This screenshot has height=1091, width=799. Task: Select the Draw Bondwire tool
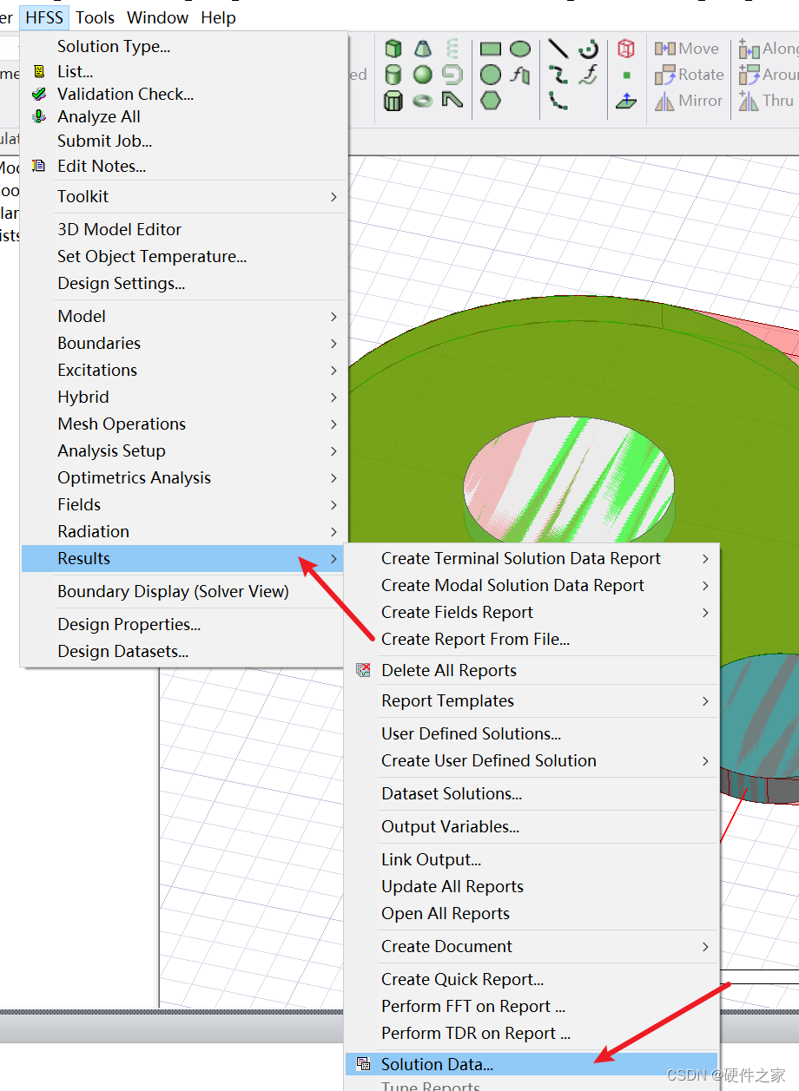pos(452,101)
